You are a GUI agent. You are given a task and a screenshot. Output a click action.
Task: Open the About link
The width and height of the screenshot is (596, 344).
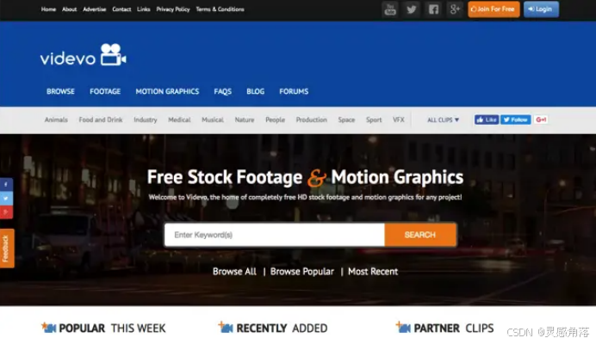tap(69, 9)
